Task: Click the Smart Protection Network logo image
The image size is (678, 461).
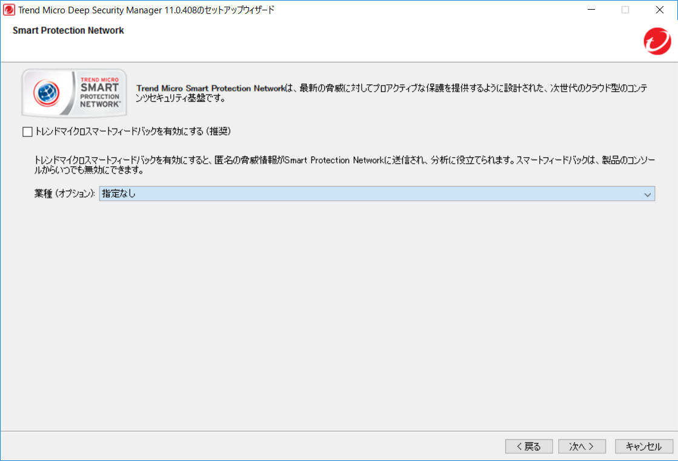Action: tap(74, 93)
